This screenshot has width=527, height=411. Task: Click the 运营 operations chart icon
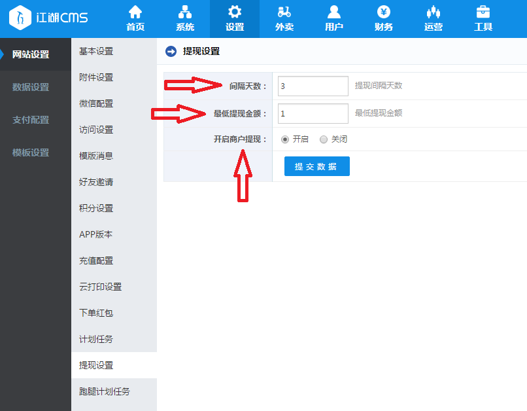click(433, 12)
